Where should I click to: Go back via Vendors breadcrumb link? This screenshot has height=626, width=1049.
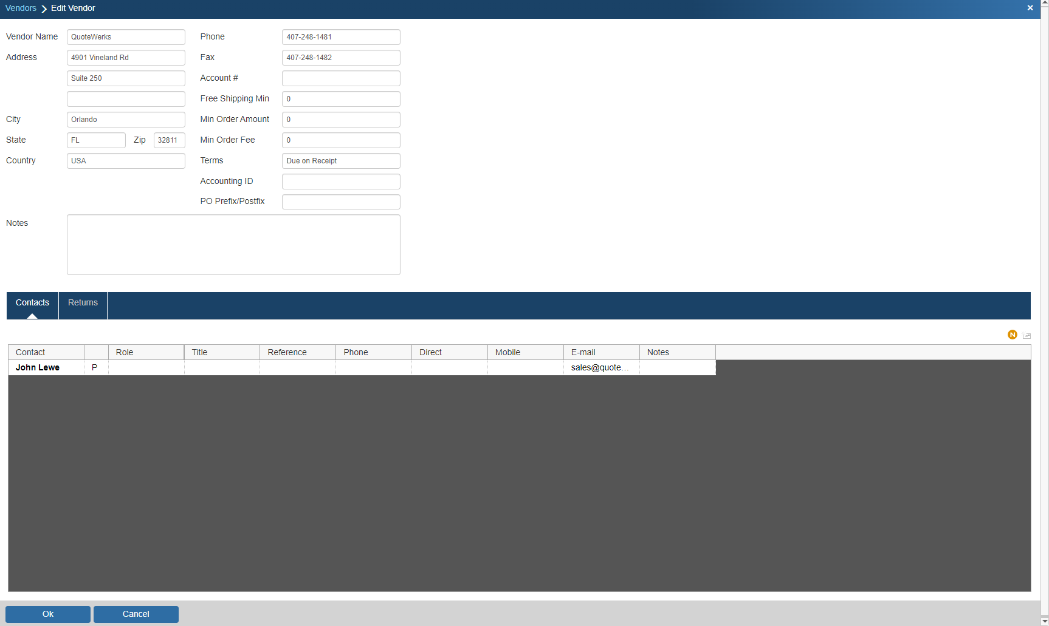coord(21,8)
